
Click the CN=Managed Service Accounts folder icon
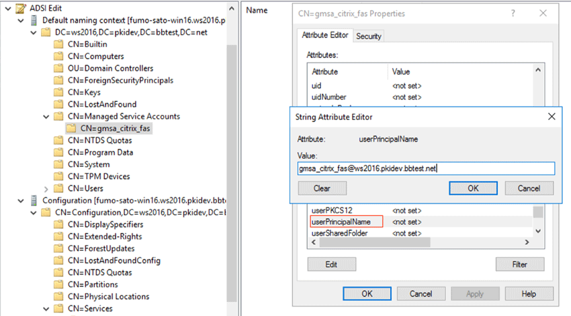click(x=59, y=117)
